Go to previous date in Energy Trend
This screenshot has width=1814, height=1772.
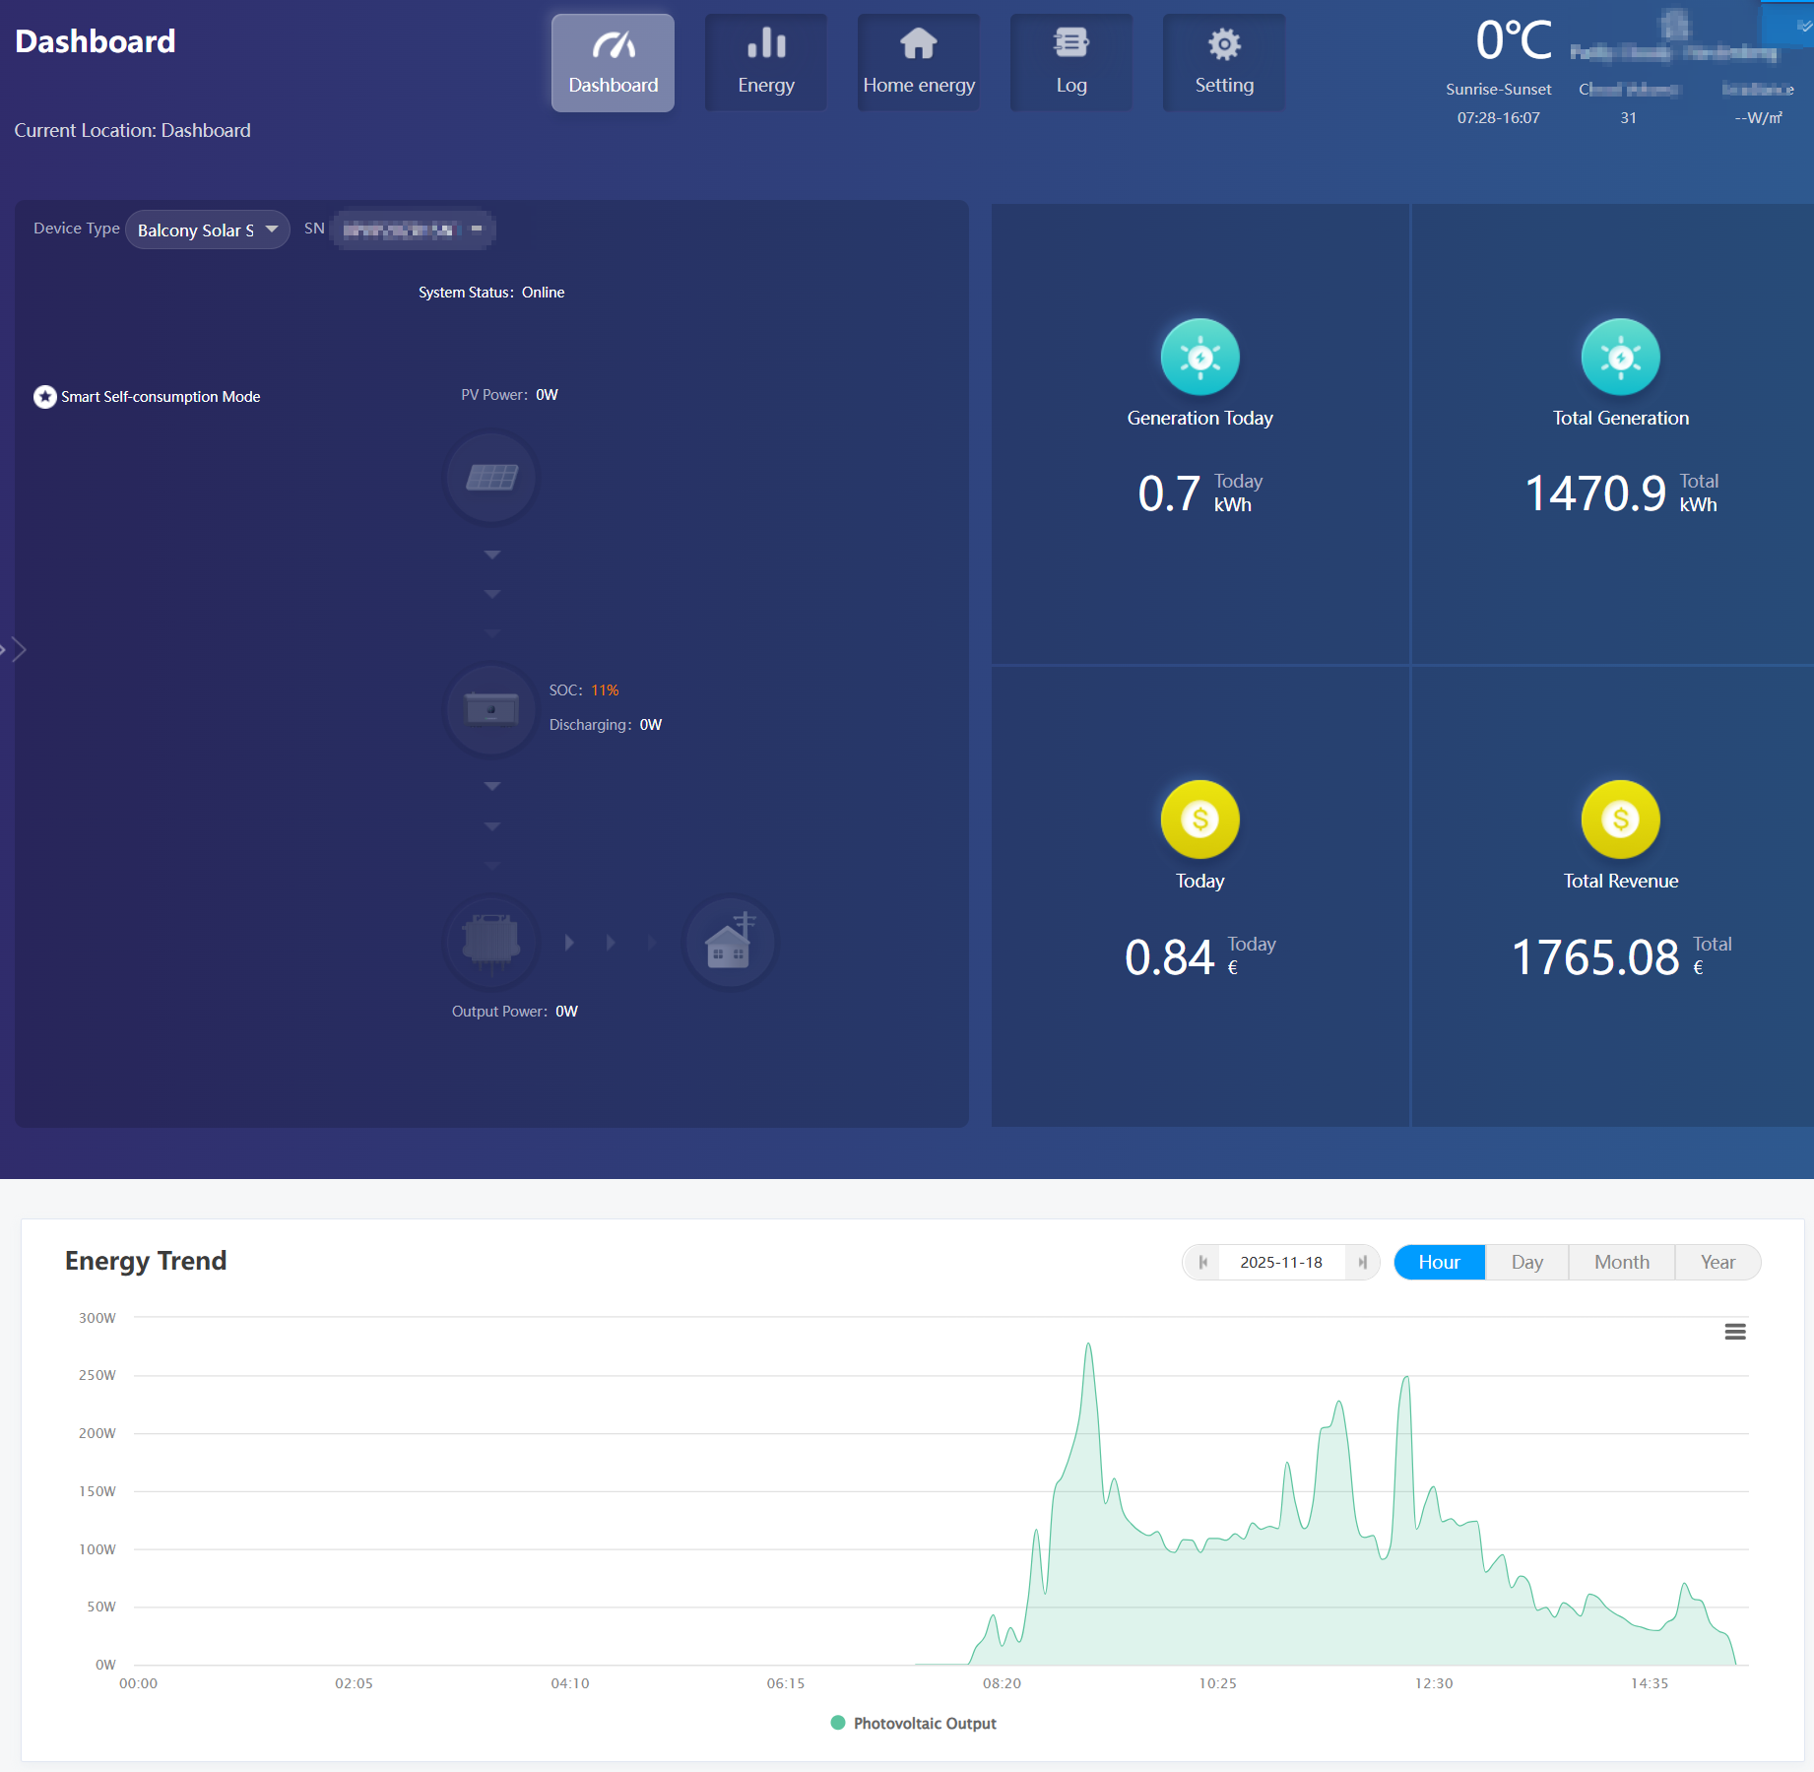tap(1202, 1262)
